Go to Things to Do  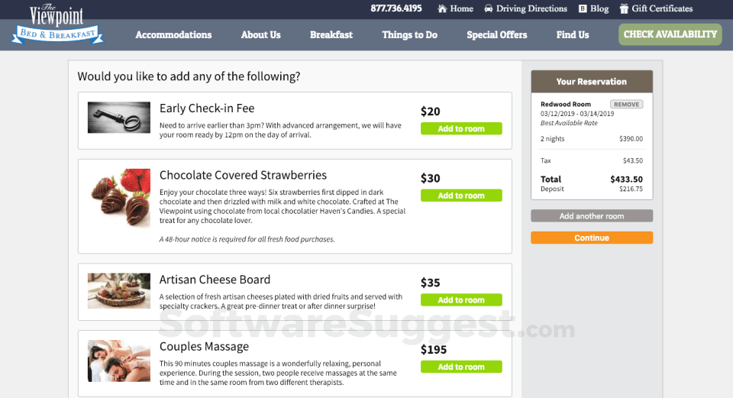409,34
